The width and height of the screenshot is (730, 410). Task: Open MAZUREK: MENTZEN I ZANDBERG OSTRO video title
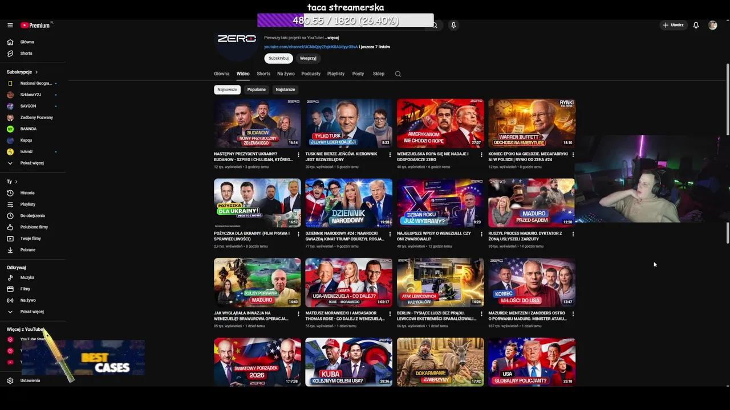[x=528, y=316]
